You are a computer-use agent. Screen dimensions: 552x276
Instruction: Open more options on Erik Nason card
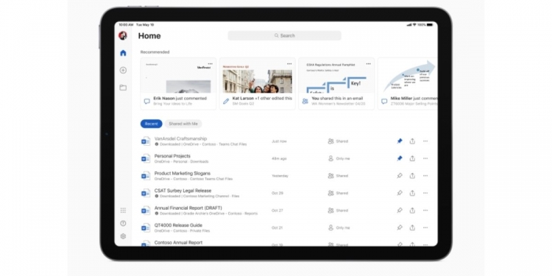coord(210,64)
